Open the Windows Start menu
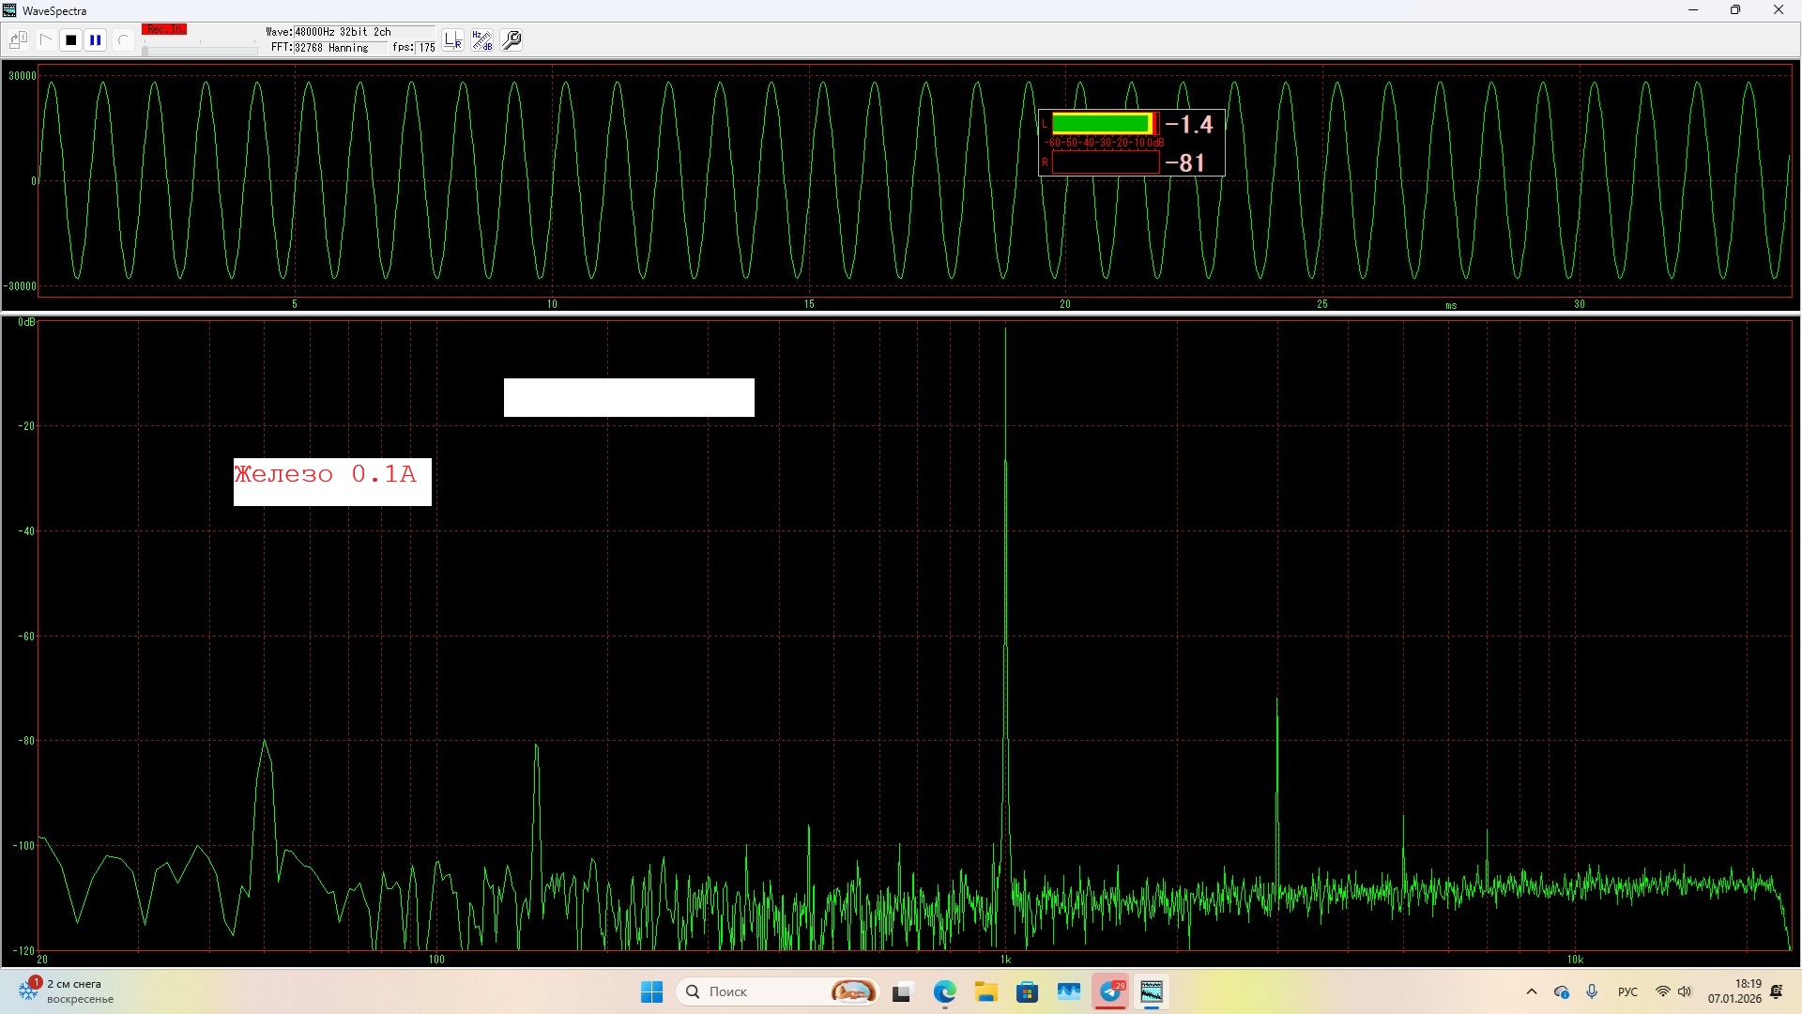This screenshot has height=1014, width=1802. click(651, 992)
